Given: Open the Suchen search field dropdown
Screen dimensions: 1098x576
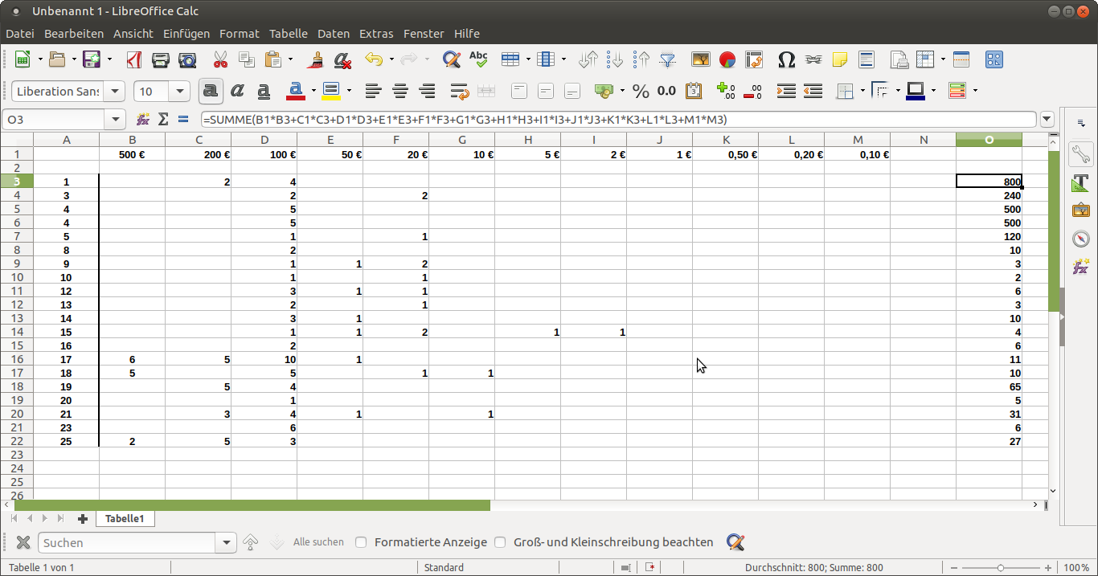Looking at the screenshot, I should pos(227,542).
